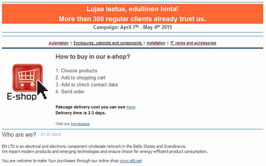Click step 2 'Add to shopping cart'

click(x=81, y=78)
